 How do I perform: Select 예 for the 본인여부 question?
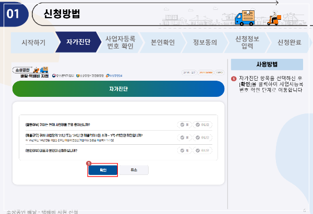(185, 150)
